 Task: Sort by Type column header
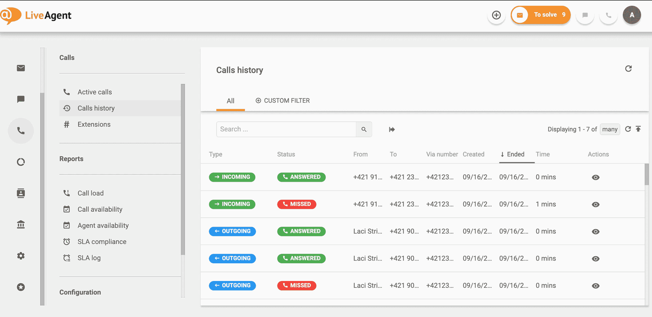tap(216, 154)
